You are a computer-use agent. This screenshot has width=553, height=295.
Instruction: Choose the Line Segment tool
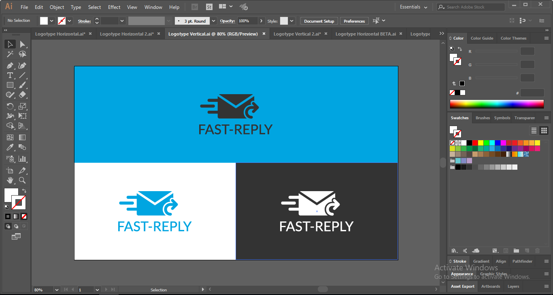[23, 75]
